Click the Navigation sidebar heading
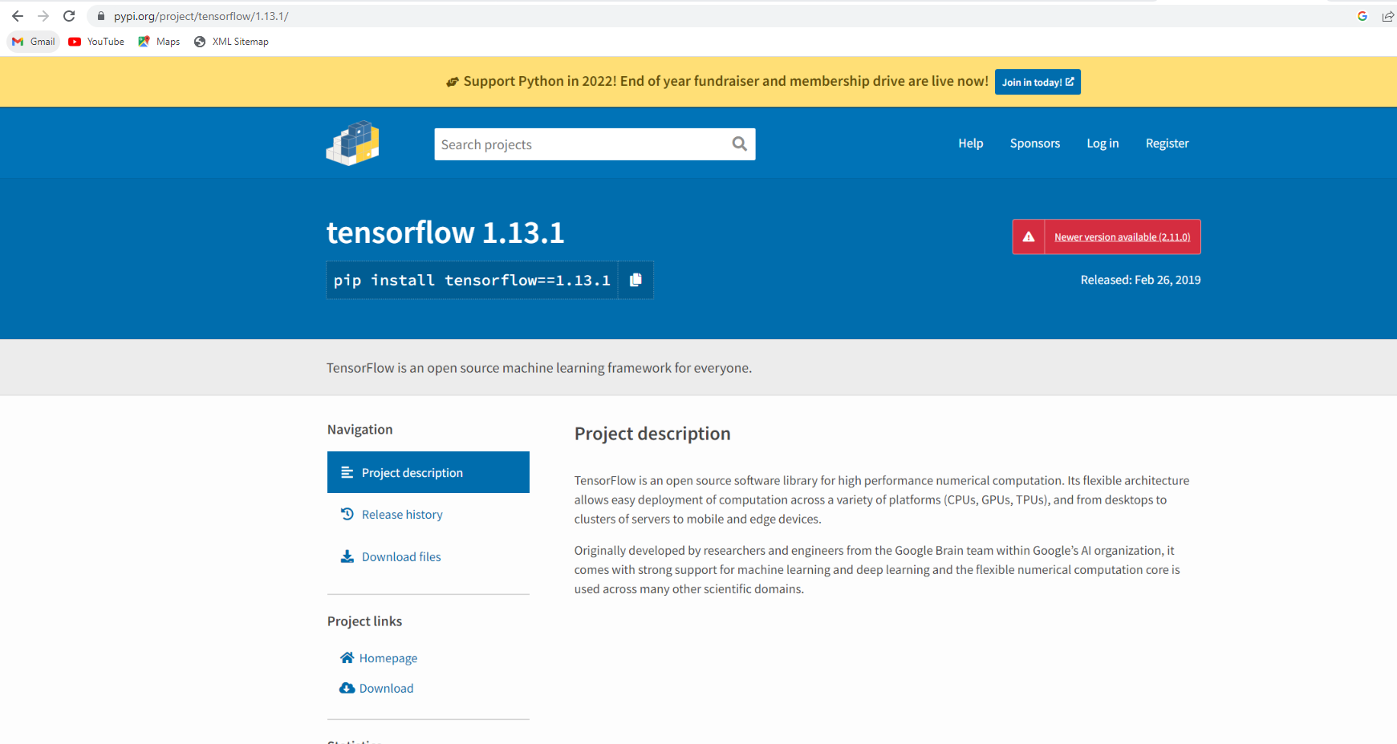The width and height of the screenshot is (1397, 744). click(360, 430)
